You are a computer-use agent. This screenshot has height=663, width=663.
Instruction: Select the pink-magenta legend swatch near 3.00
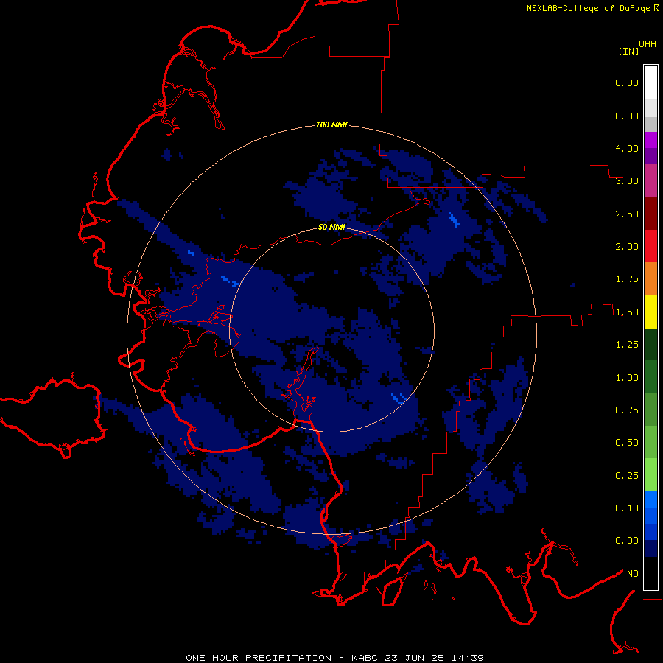click(x=650, y=180)
